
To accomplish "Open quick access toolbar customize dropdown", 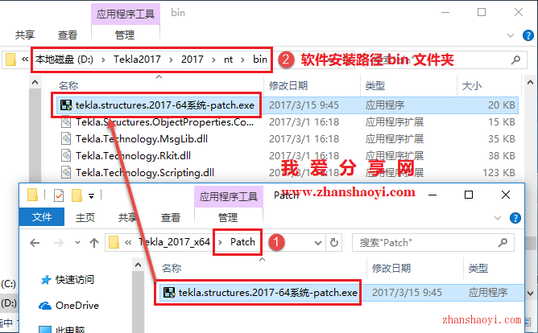I will coord(91,196).
